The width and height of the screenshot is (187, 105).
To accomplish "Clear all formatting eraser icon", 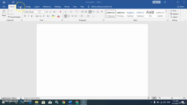I will tap(60, 12).
